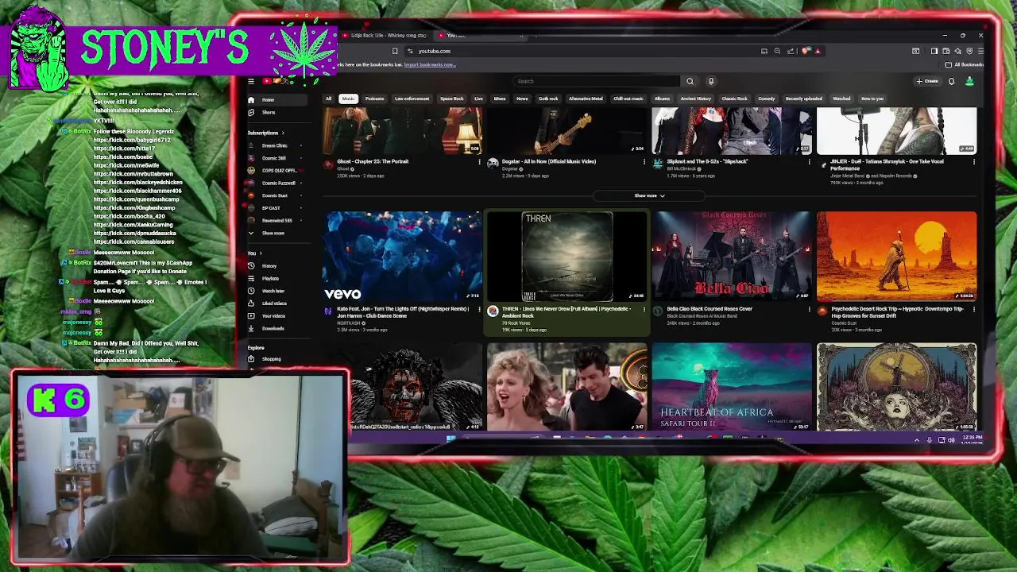The height and width of the screenshot is (572, 1017).
Task: Click the Create button
Action: (927, 81)
